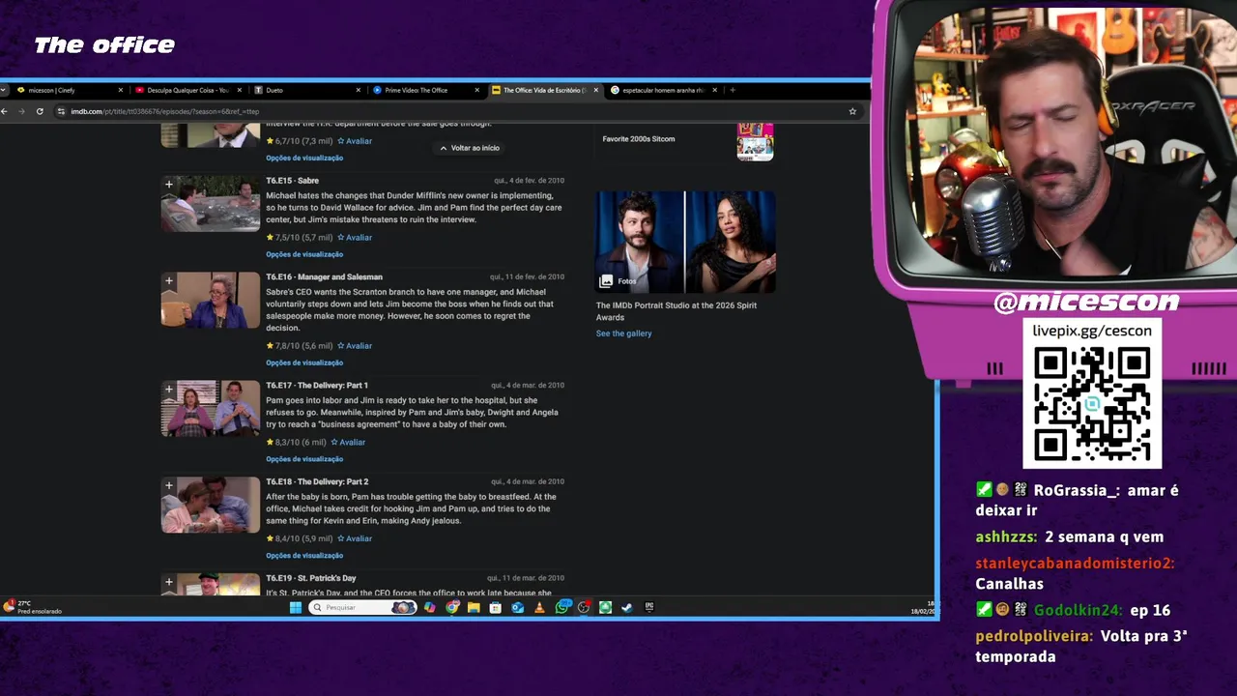Open Steam from the taskbar
Image resolution: width=1237 pixels, height=696 pixels.
627,607
